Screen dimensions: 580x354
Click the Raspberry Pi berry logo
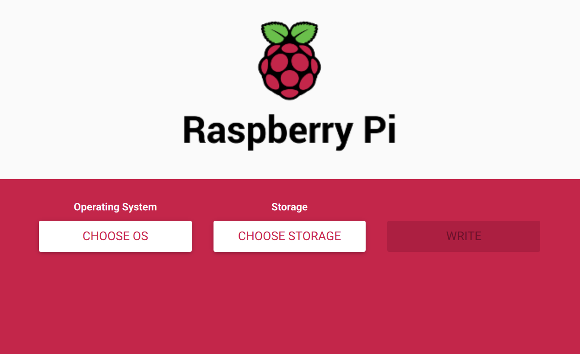point(290,61)
